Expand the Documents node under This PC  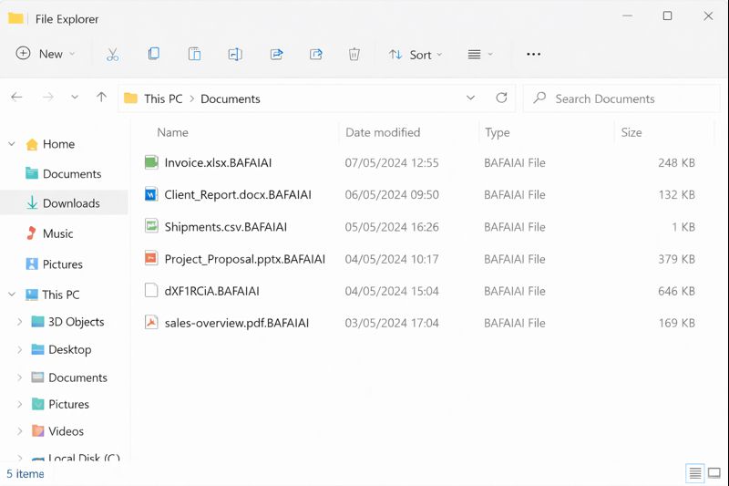tap(19, 377)
